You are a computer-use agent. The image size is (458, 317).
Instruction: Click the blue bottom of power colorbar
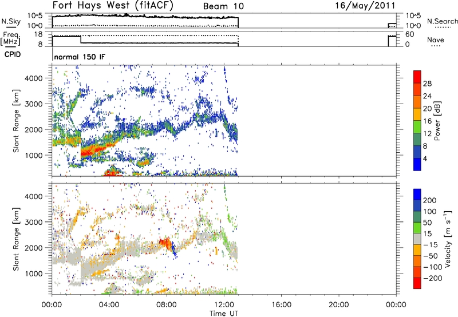point(417,164)
